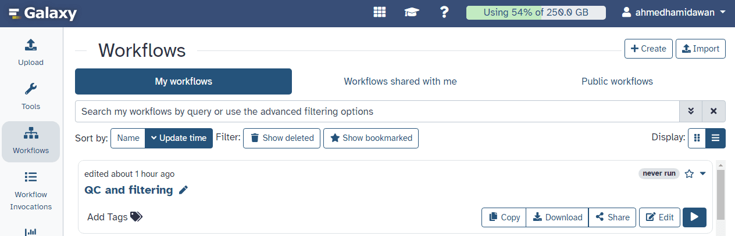Click the Create workflow button

pyautogui.click(x=648, y=49)
